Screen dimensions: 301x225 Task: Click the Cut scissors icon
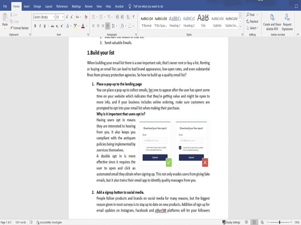point(11,15)
